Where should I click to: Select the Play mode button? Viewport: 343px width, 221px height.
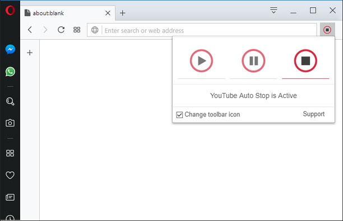click(201, 61)
